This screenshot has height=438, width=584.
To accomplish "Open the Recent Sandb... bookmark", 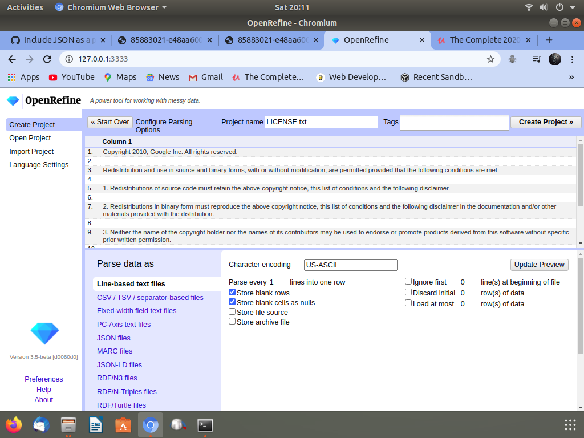I will coord(436,77).
